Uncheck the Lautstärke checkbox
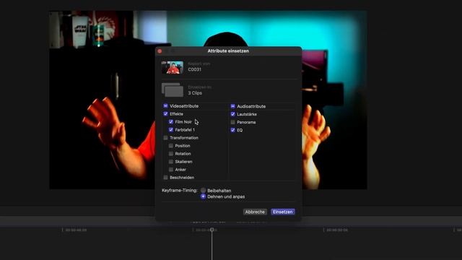The width and height of the screenshot is (462, 260). pyautogui.click(x=232, y=114)
